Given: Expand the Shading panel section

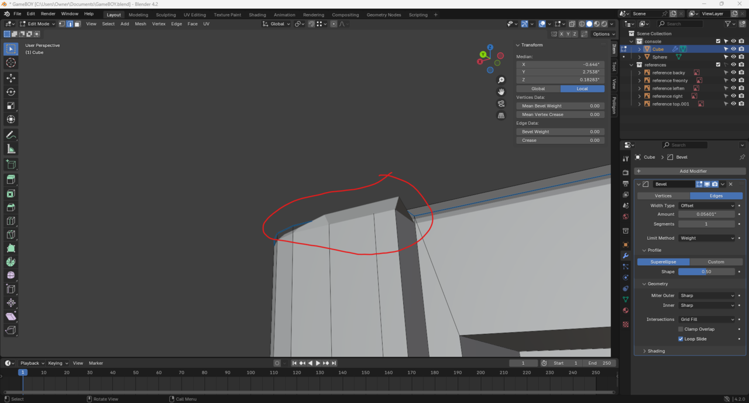Looking at the screenshot, I should [656, 351].
